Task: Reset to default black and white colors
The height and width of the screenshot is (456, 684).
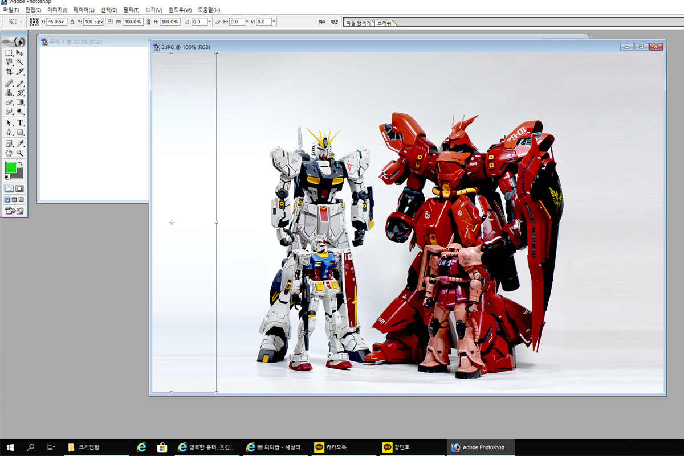Action: [x=7, y=177]
